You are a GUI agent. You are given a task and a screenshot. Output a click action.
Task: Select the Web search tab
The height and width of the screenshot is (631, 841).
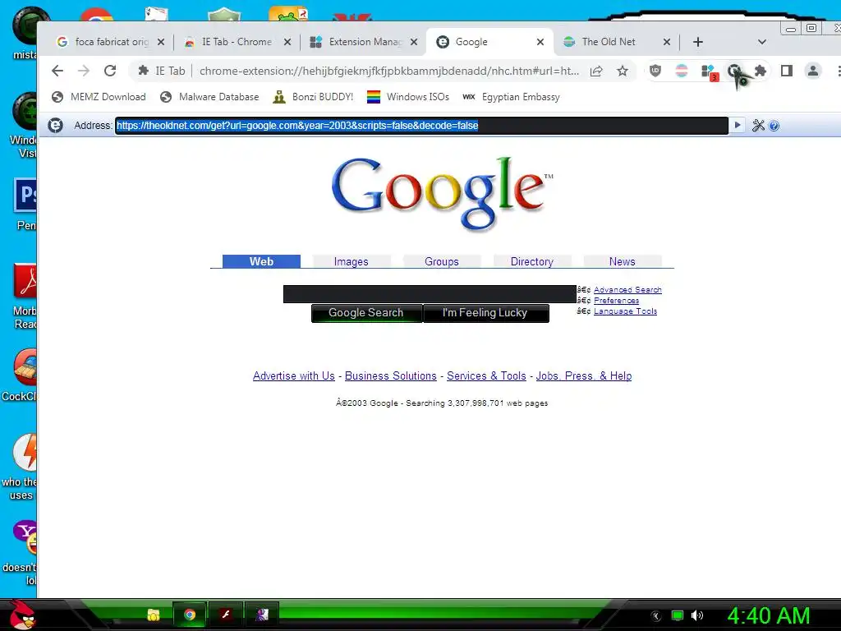(261, 261)
